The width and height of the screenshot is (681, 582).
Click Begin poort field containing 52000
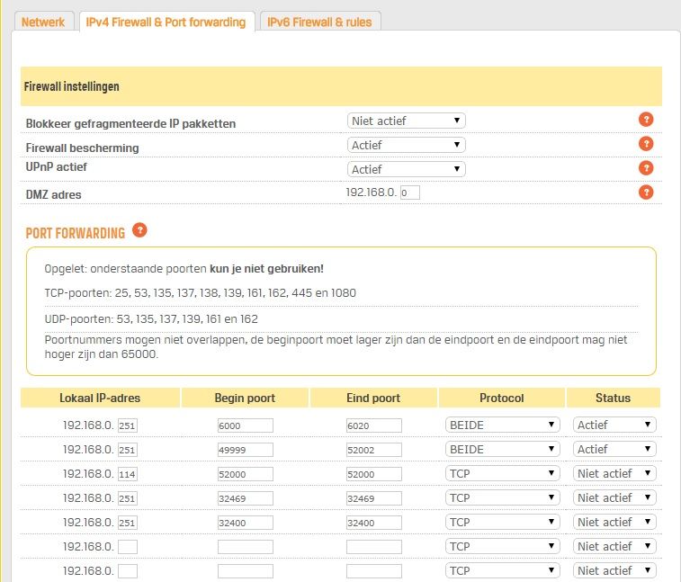pos(246,474)
